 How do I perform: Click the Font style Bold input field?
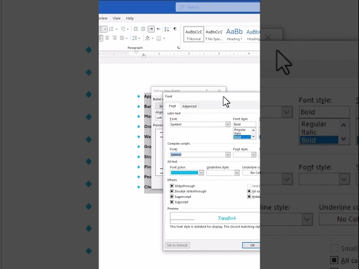tap(245, 124)
